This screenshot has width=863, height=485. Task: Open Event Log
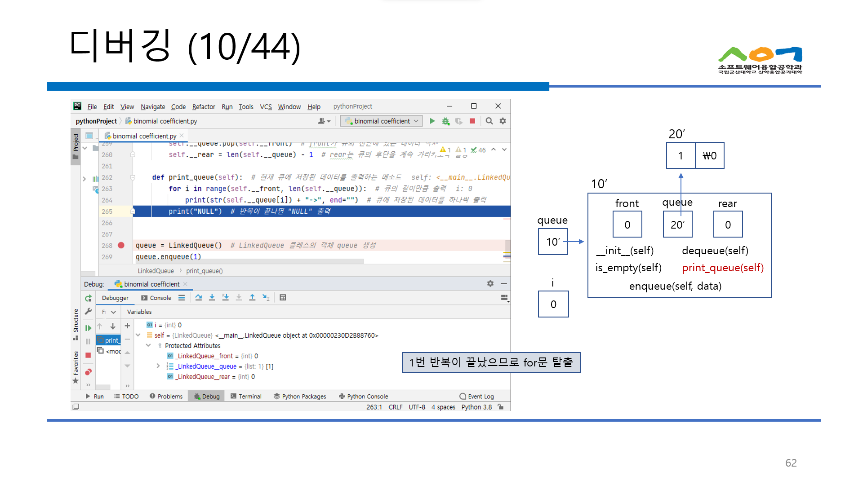click(476, 397)
